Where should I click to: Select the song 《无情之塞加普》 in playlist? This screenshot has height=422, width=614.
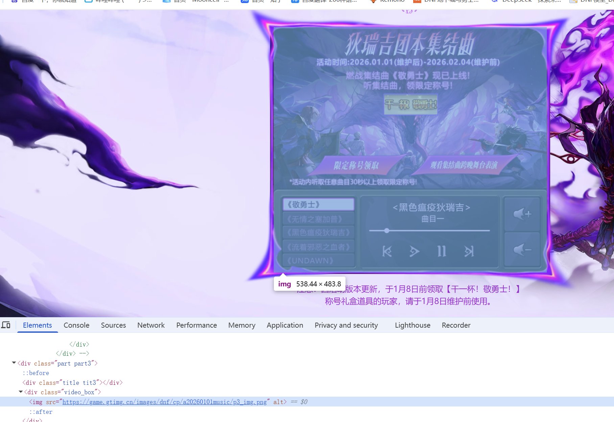[x=318, y=219]
